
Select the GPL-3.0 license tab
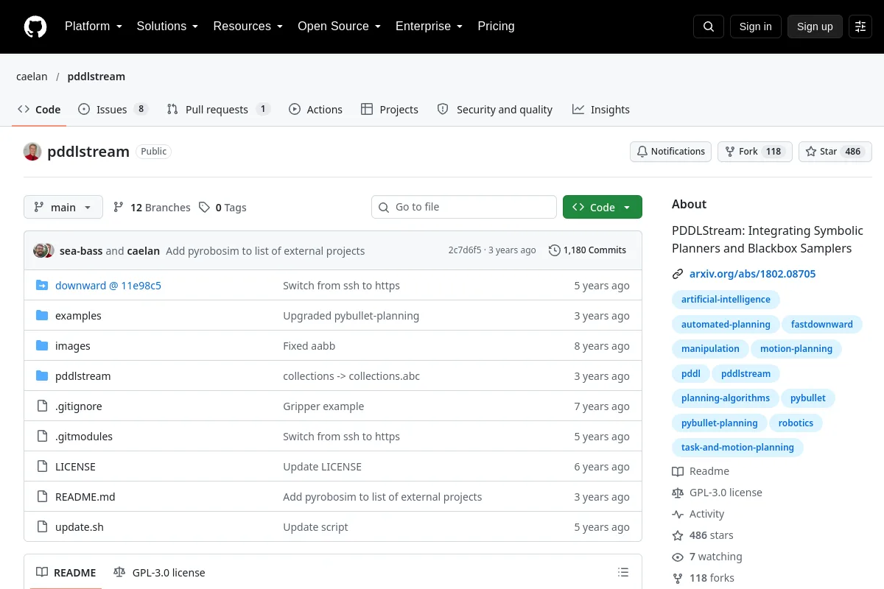pos(159,573)
